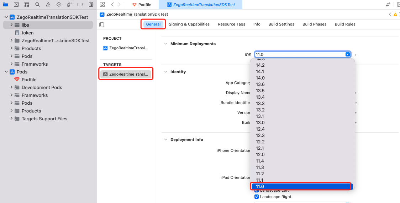Select Pods folder under Pods project
The width and height of the screenshot is (400, 203).
[23, 103]
